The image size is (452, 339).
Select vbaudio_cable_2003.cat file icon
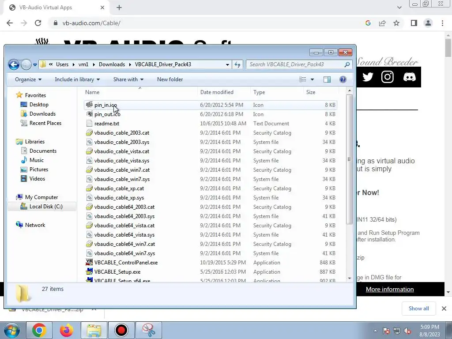[89, 132]
